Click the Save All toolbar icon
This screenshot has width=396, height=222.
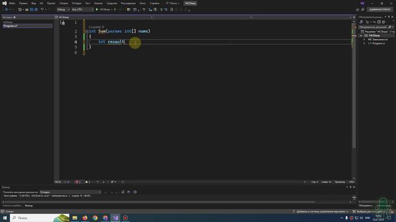point(36,10)
